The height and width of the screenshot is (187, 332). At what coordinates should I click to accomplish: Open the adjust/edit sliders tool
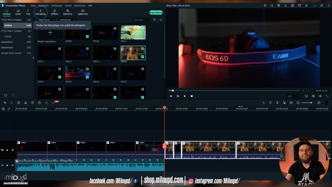coord(46,103)
